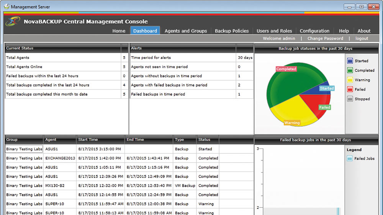
Task: Select Total backups completed this month row
Action: click(66, 94)
